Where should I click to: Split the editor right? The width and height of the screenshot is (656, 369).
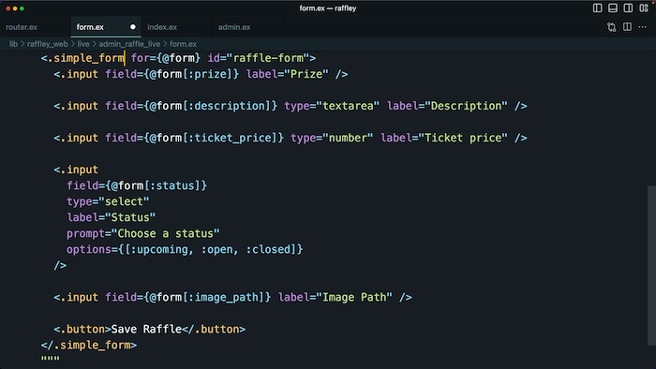(627, 27)
